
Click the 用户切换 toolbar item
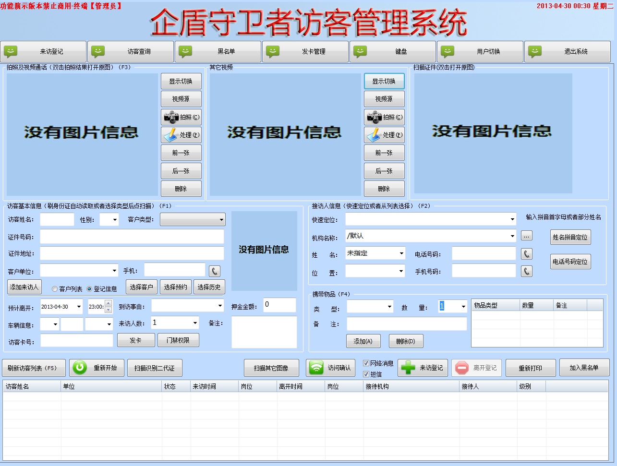pyautogui.click(x=480, y=51)
